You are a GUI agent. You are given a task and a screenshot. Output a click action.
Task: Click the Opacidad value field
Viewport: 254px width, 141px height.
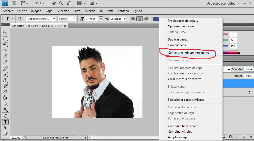248,69
